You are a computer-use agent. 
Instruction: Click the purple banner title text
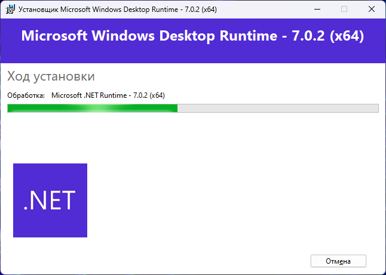point(193,36)
